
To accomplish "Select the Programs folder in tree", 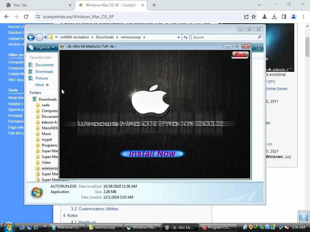I will (x=49, y=145).
